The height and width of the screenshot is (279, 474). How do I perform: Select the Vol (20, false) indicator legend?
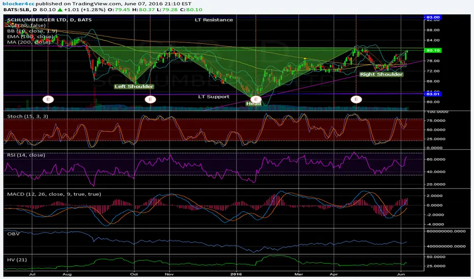click(x=26, y=25)
